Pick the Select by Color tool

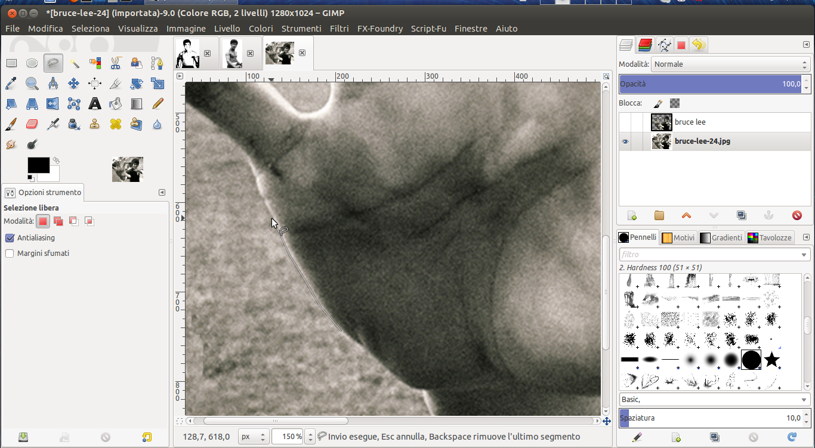[x=95, y=63]
